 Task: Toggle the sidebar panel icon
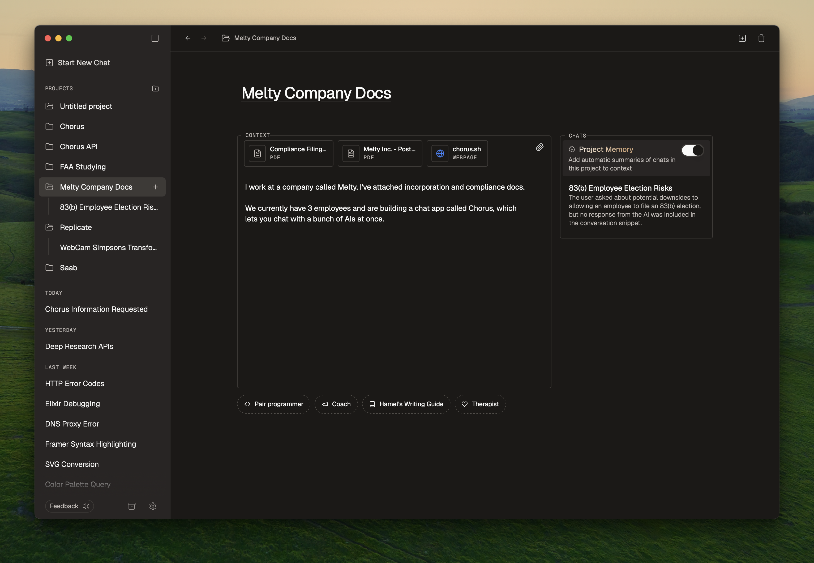pyautogui.click(x=155, y=38)
